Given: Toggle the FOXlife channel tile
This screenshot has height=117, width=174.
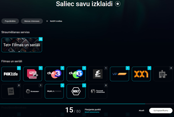Looking at the screenshot, I should click(x=11, y=74).
